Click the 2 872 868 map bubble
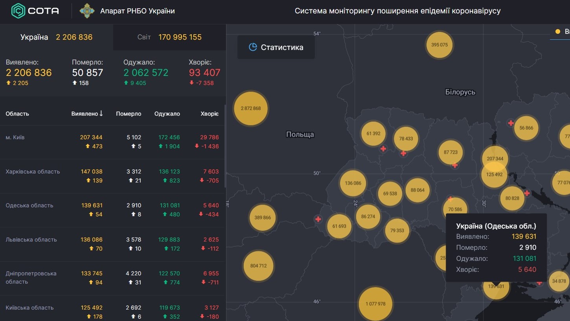The image size is (570, 321). point(251,108)
